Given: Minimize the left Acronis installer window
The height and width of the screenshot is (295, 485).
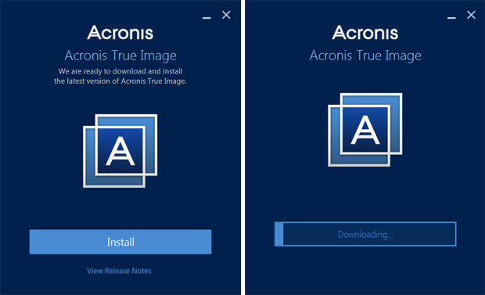Looking at the screenshot, I should (x=207, y=18).
